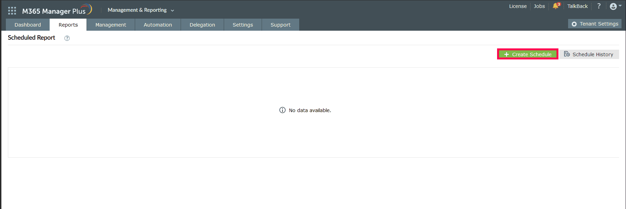
Task: Open the Delegation tab
Action: (202, 25)
